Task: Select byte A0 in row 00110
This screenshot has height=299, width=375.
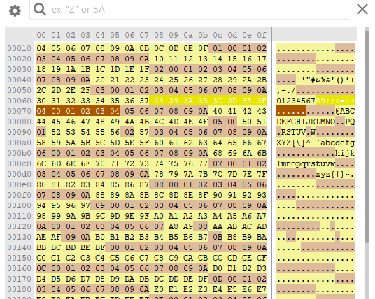Action: (x=159, y=216)
